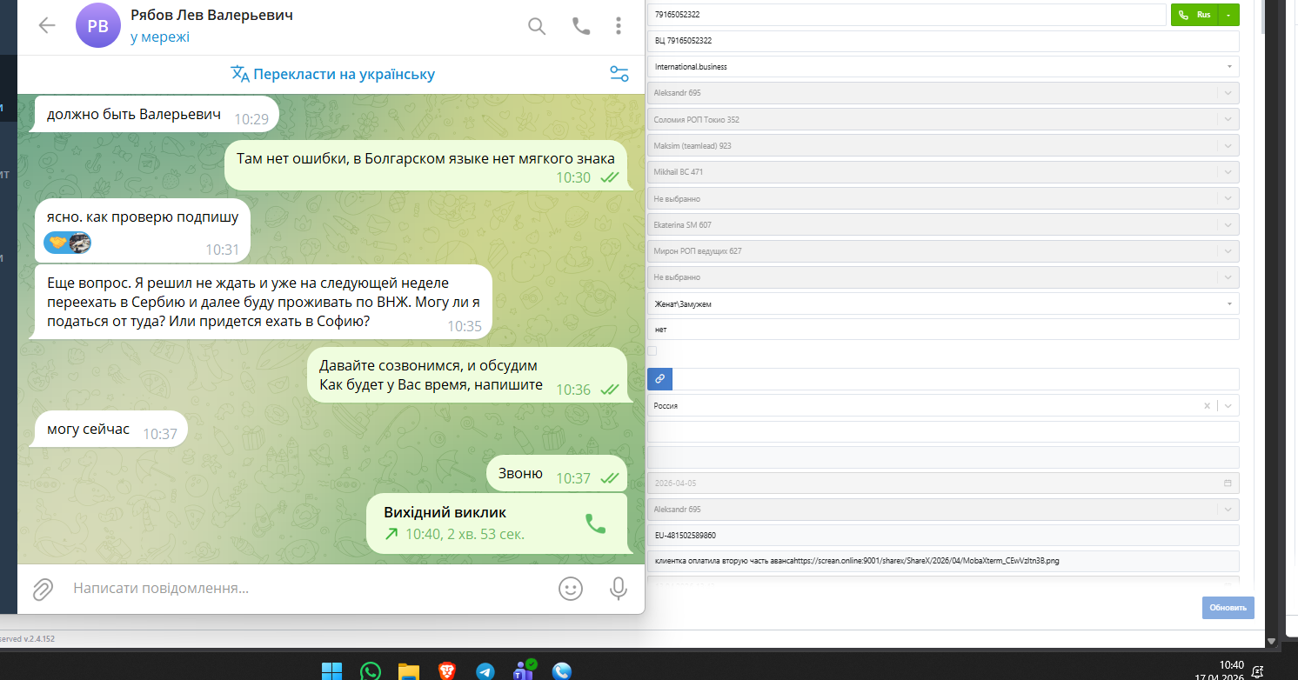
Task: Open the 'Не выбранно' dropdown below Мирон РОП ведущих 627
Action: (943, 277)
